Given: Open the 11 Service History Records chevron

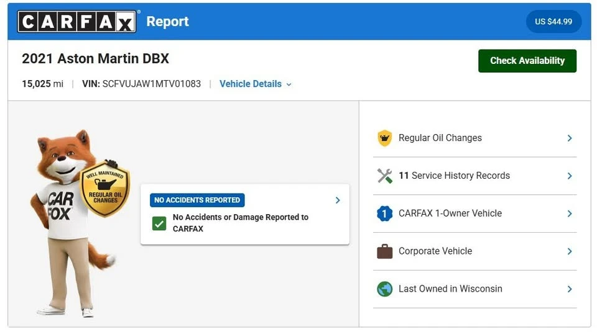Looking at the screenshot, I should (570, 176).
